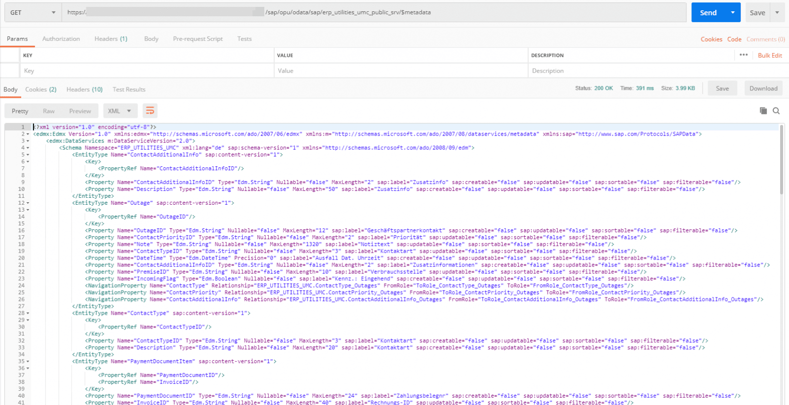
Task: Collapse the Key node on line 6
Action: [28, 162]
